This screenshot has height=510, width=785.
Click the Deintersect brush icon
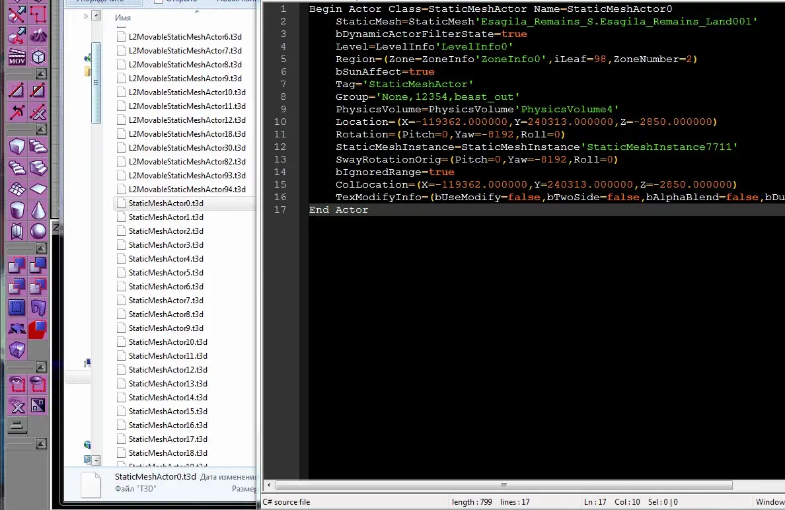pyautogui.click(x=38, y=286)
